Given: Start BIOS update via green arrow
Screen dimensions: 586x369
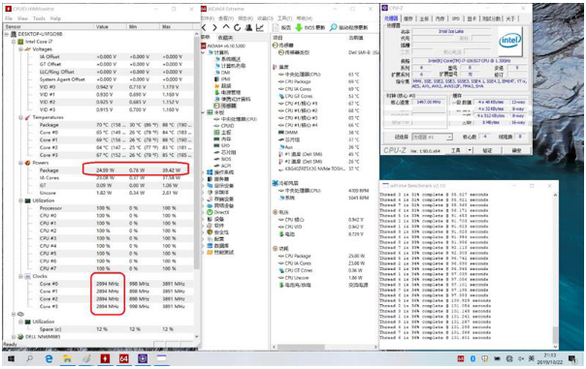Looking at the screenshot, I should click(x=299, y=28).
